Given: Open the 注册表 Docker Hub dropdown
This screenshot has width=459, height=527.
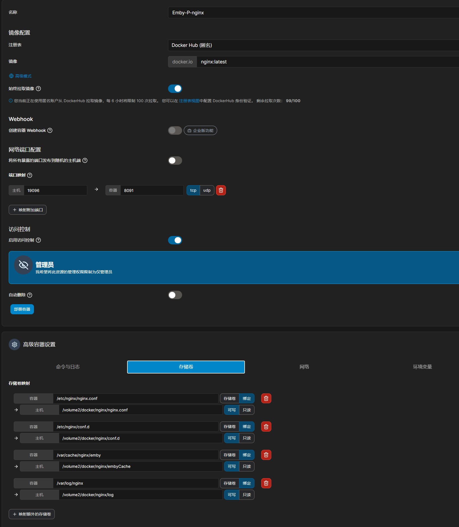Looking at the screenshot, I should point(313,45).
